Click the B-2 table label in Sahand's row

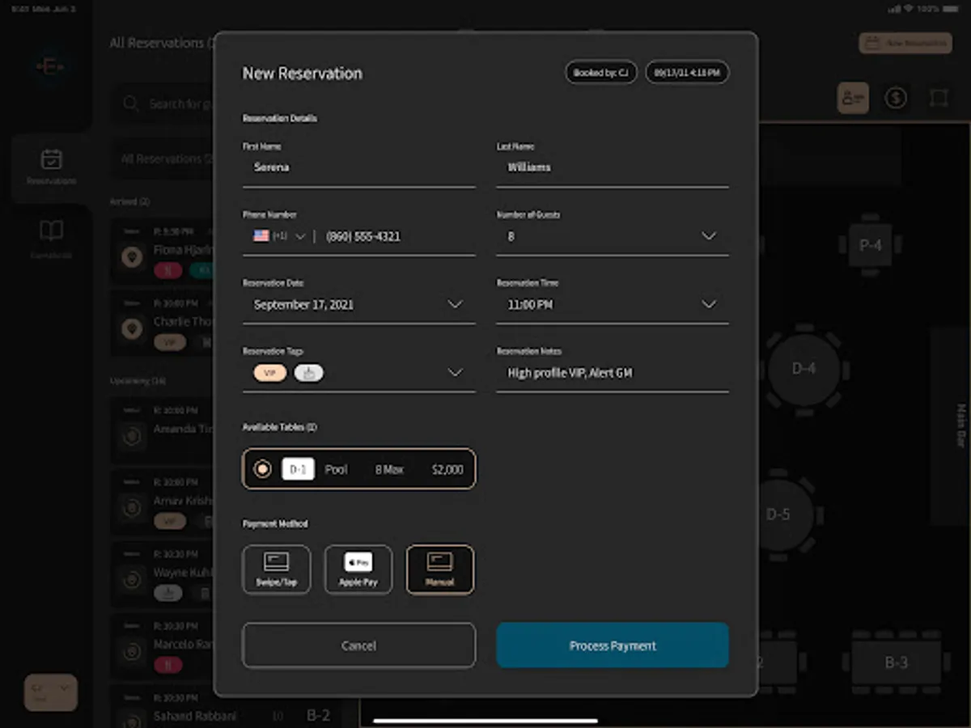pyautogui.click(x=318, y=715)
